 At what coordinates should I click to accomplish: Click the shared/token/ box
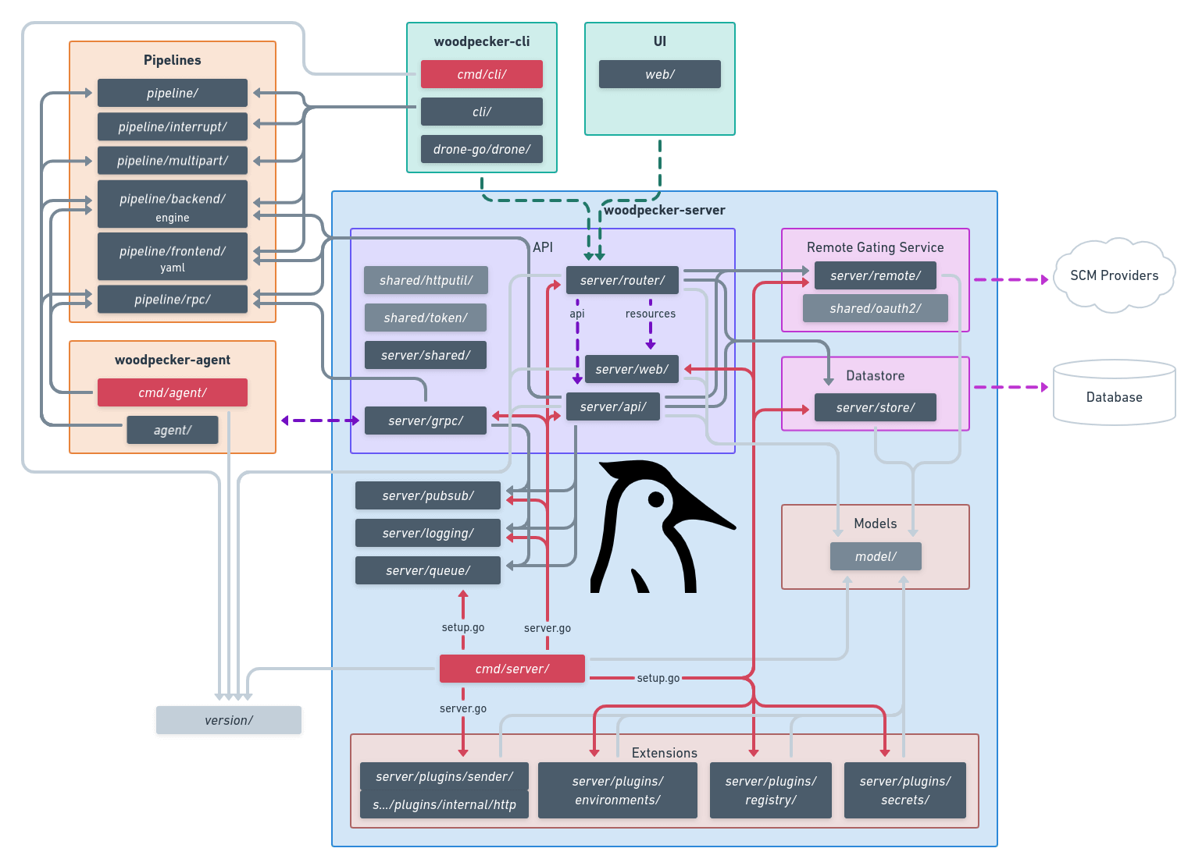(426, 318)
